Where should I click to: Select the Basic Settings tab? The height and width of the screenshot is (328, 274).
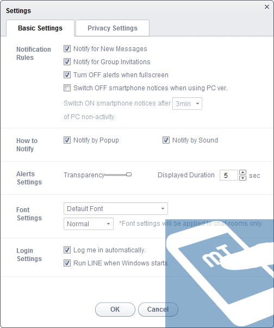coord(40,28)
